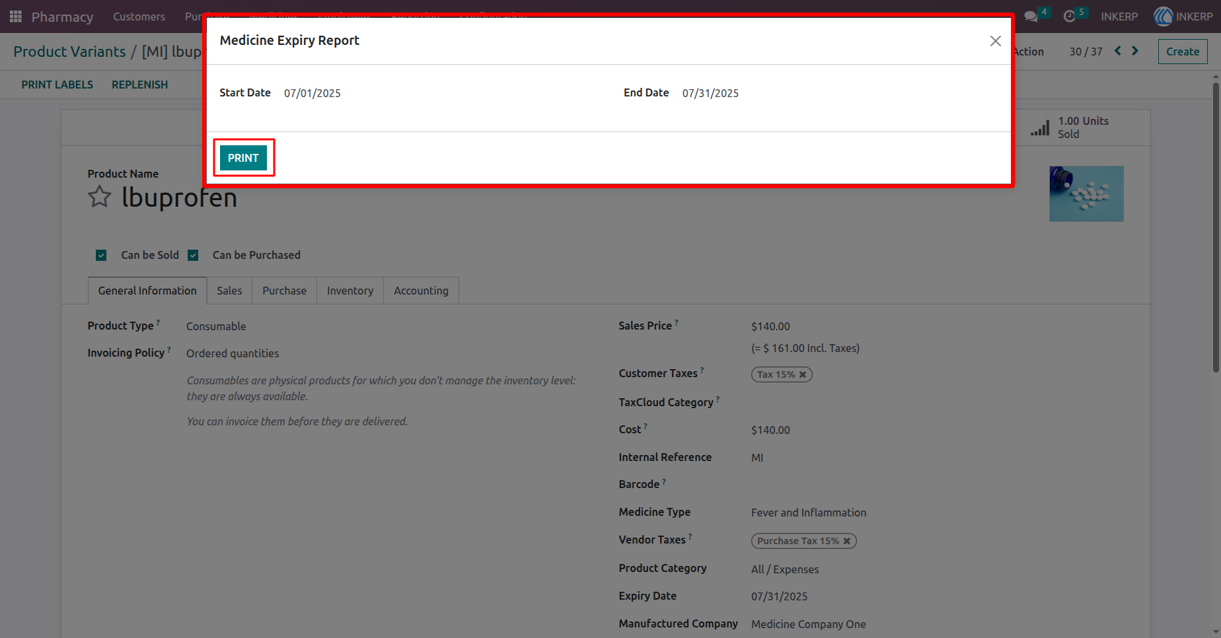
Task: Click PRINT LABELS button
Action: point(57,85)
